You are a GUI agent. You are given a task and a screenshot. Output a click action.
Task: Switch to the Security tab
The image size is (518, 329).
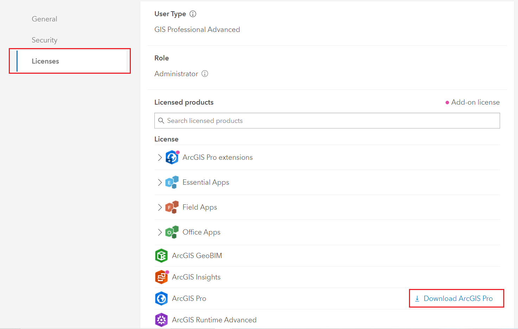pos(44,40)
